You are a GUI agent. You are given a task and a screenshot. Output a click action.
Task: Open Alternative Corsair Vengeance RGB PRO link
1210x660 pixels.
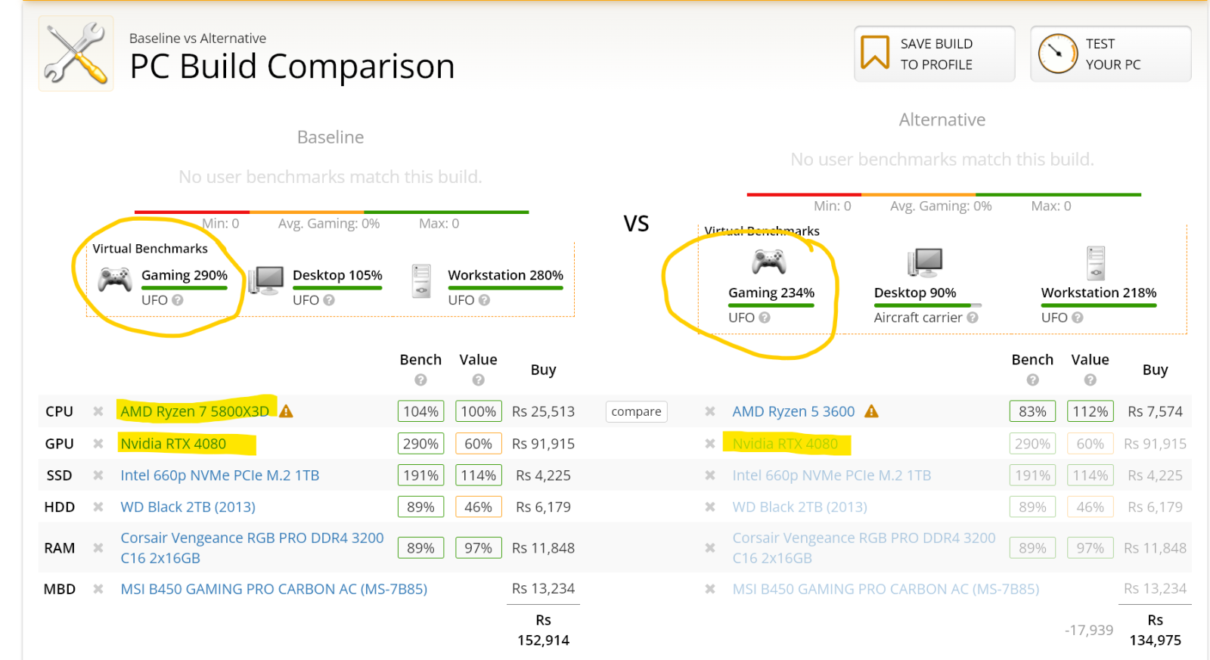[864, 548]
